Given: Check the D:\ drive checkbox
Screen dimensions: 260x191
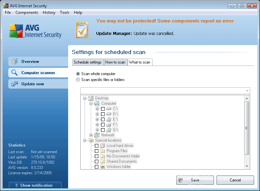Looking at the screenshot, I should (x=103, y=114).
